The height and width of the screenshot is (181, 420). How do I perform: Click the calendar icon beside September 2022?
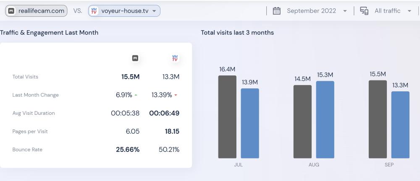276,11
